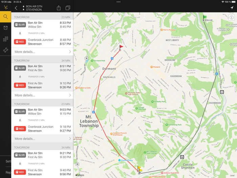
Task: Tap the Dormont Park map pin
Action: click(x=92, y=61)
